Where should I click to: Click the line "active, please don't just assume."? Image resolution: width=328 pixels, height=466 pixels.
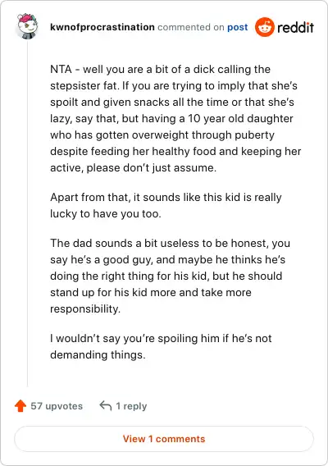134,167
